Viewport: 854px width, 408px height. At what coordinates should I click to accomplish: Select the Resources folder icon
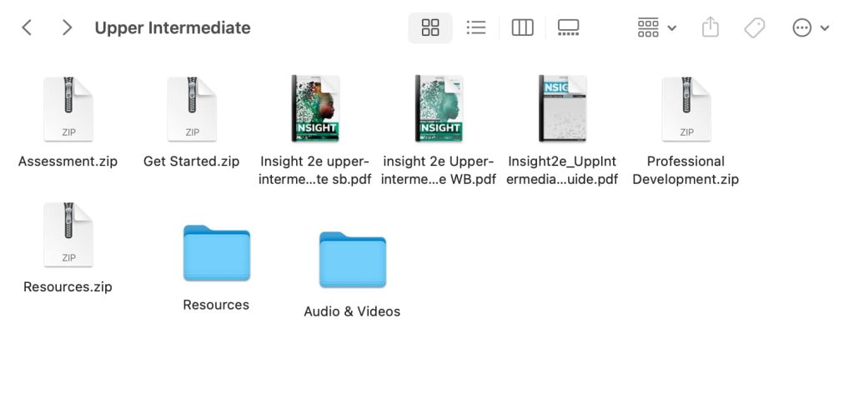(216, 253)
